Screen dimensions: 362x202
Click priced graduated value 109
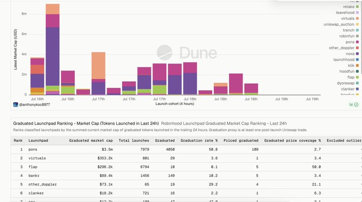click(x=255, y=149)
